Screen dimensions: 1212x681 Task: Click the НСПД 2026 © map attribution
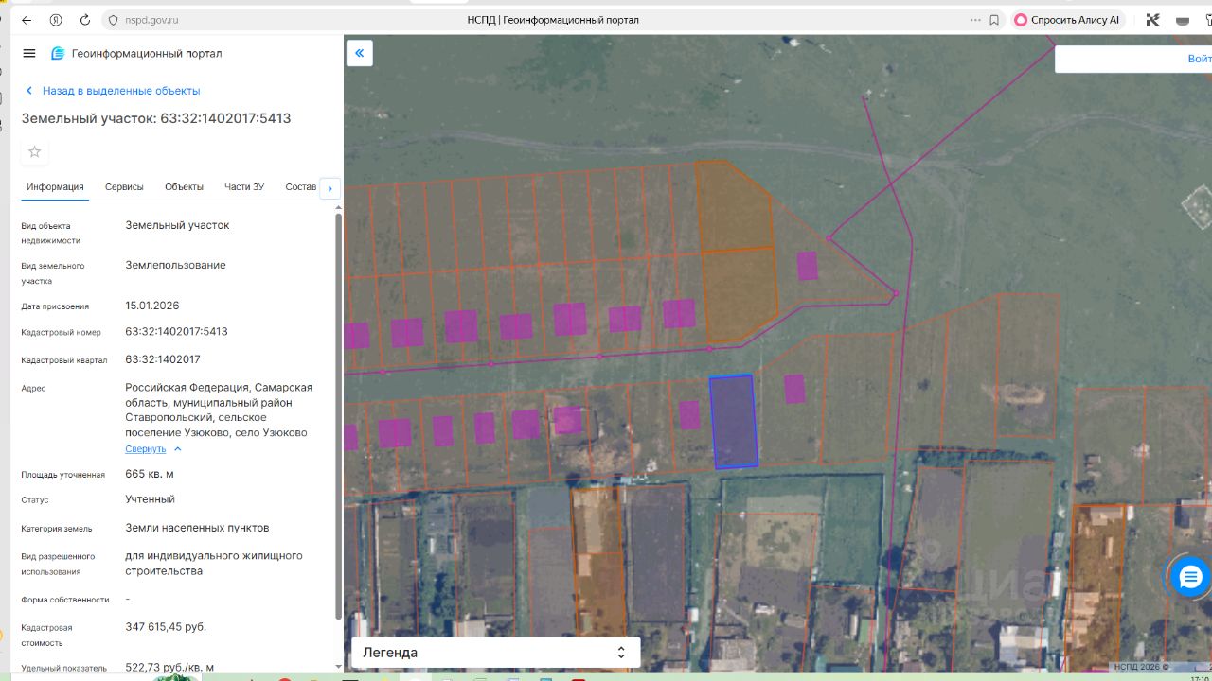[1141, 667]
